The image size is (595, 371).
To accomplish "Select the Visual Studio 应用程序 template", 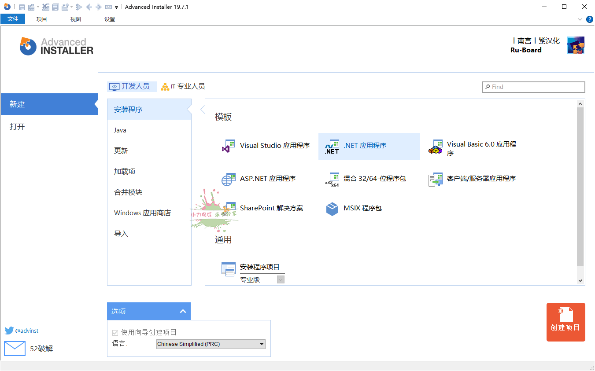I will [x=264, y=145].
